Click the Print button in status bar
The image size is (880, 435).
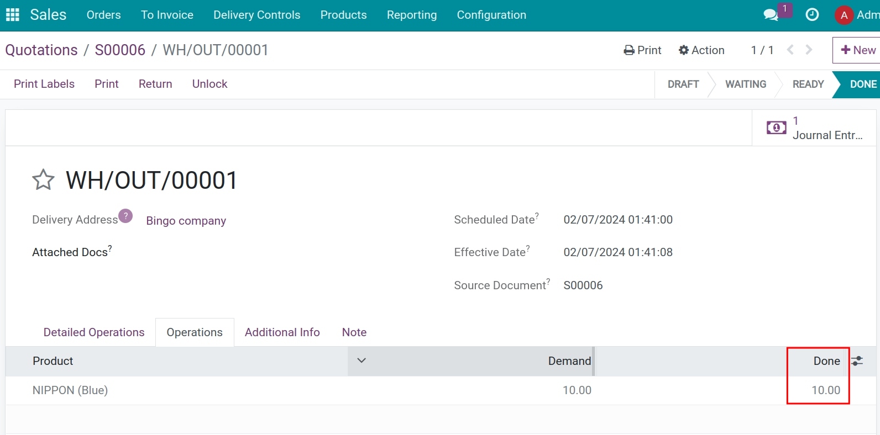[107, 84]
